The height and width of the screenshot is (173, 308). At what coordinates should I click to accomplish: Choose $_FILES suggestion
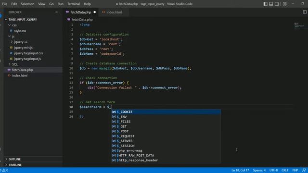166,122
